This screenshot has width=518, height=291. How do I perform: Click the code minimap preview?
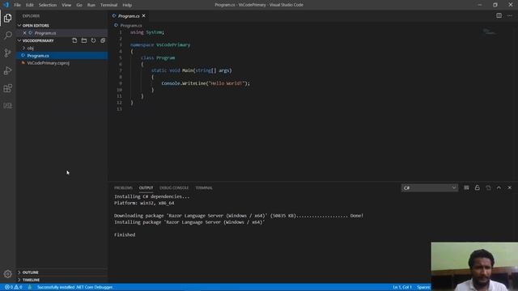pos(490,32)
